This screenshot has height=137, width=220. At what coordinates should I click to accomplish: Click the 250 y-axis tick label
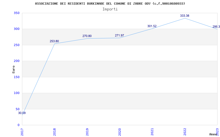tap(16, 45)
